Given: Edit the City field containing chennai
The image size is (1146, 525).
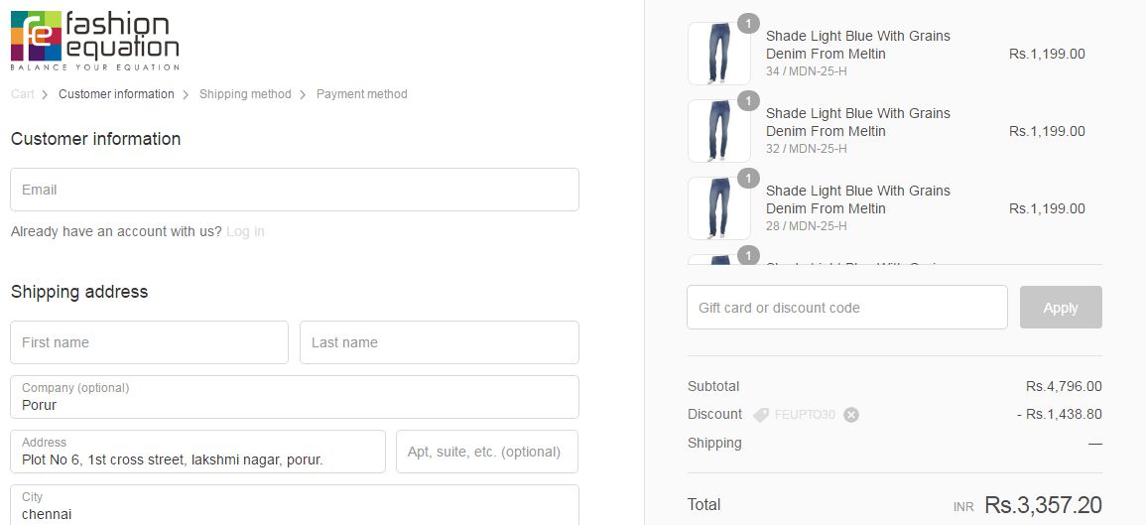Looking at the screenshot, I should pos(295,506).
